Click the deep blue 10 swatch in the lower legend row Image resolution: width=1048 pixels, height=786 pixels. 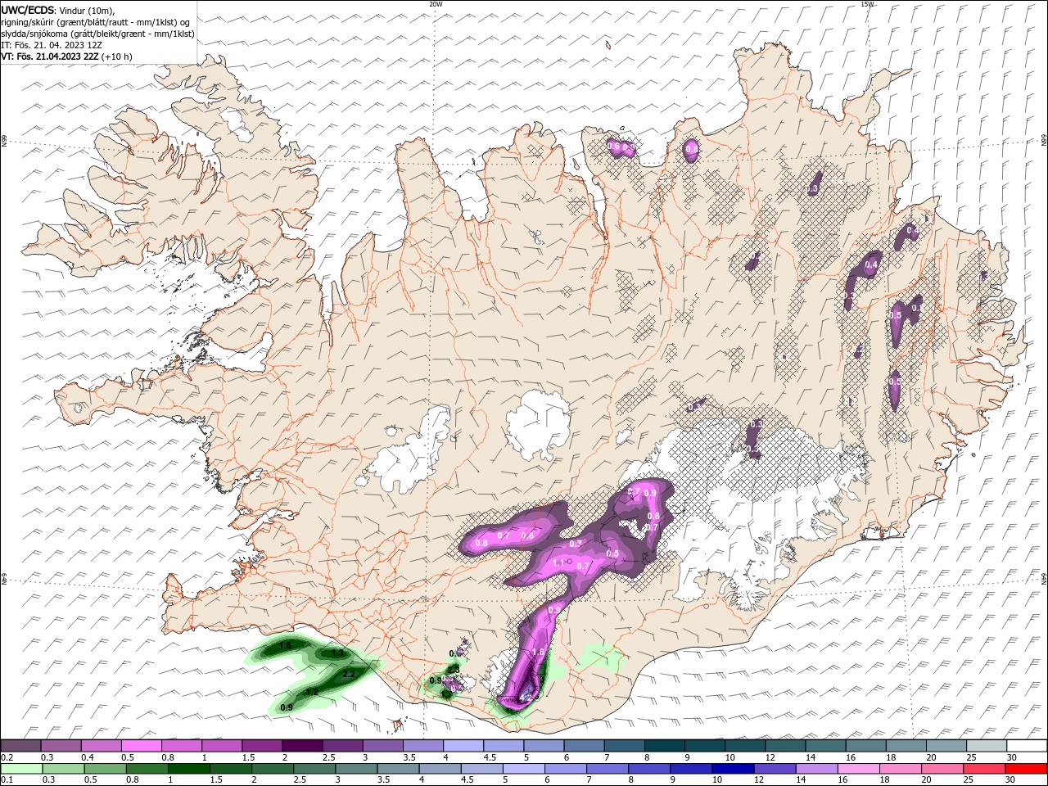pos(733,769)
